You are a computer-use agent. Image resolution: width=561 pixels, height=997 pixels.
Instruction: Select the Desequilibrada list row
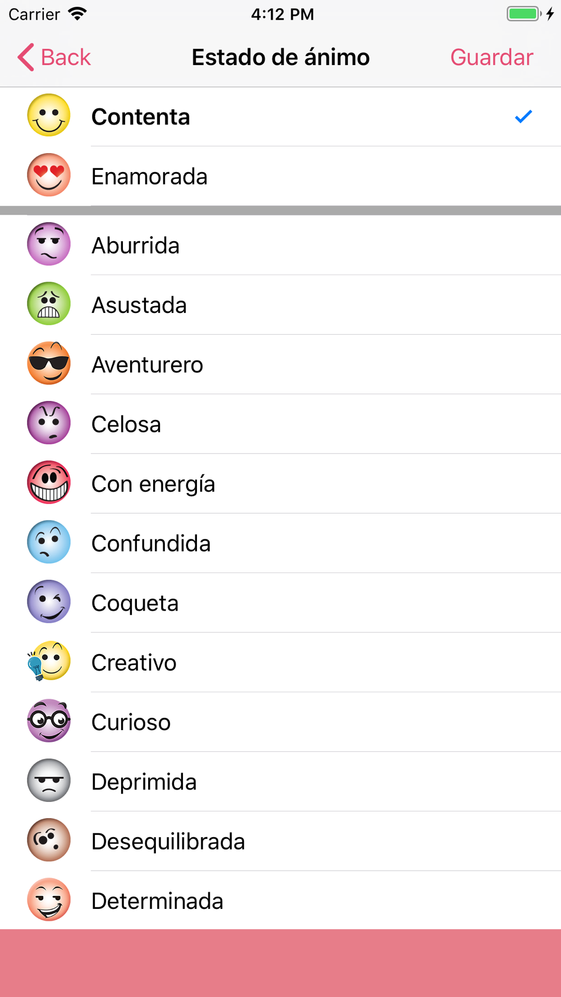tap(280, 841)
